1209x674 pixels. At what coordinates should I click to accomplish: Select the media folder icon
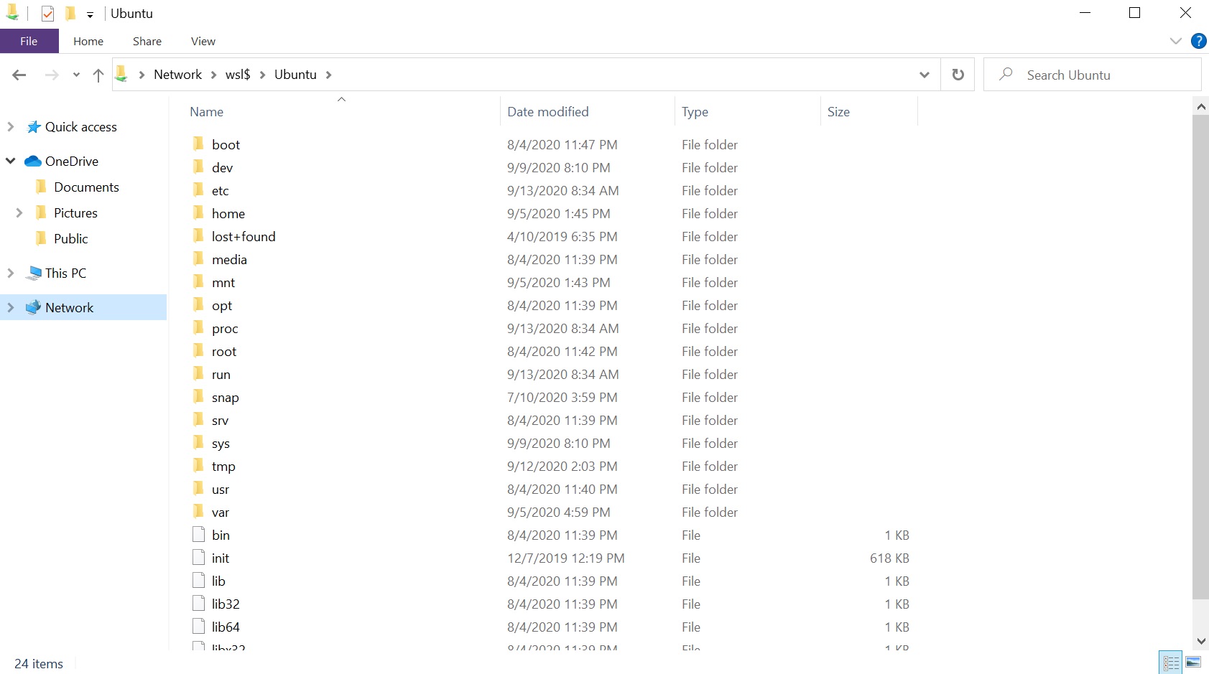[x=198, y=258]
